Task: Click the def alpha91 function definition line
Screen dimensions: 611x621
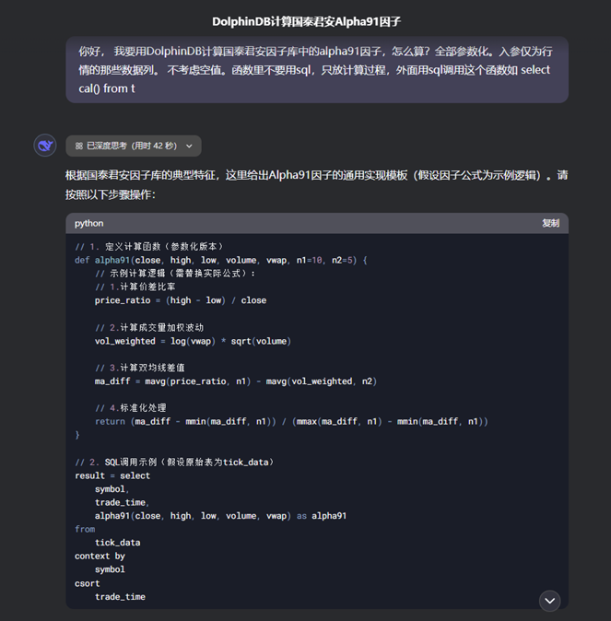Action: click(221, 260)
